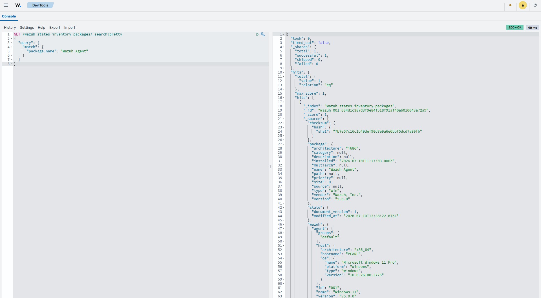Switch to the Console tab
This screenshot has width=541, height=298.
pyautogui.click(x=9, y=16)
